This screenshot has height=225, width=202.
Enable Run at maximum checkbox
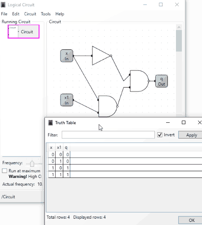click(x=4, y=171)
